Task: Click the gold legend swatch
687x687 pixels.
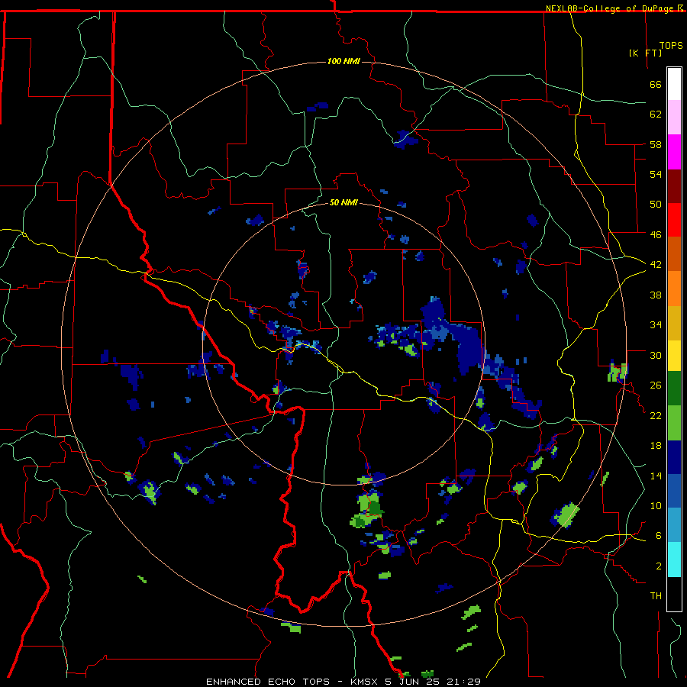Action: [x=674, y=323]
